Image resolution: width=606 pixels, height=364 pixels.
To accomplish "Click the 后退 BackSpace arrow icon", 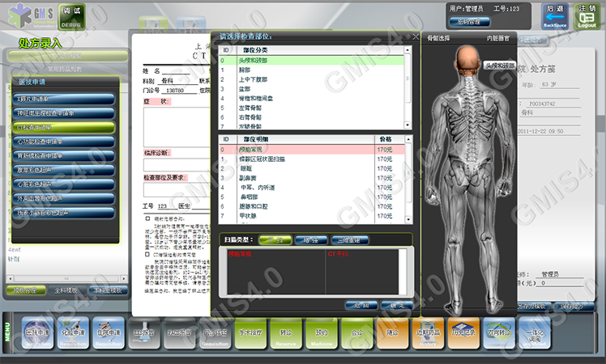I will click(x=555, y=17).
